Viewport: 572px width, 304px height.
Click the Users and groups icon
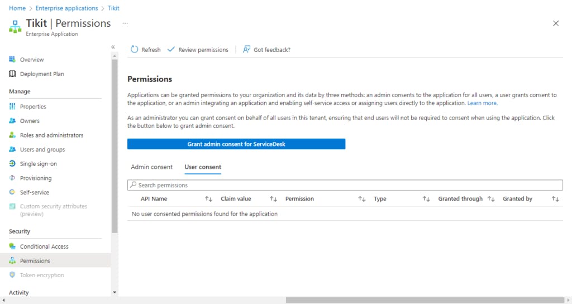pos(12,149)
